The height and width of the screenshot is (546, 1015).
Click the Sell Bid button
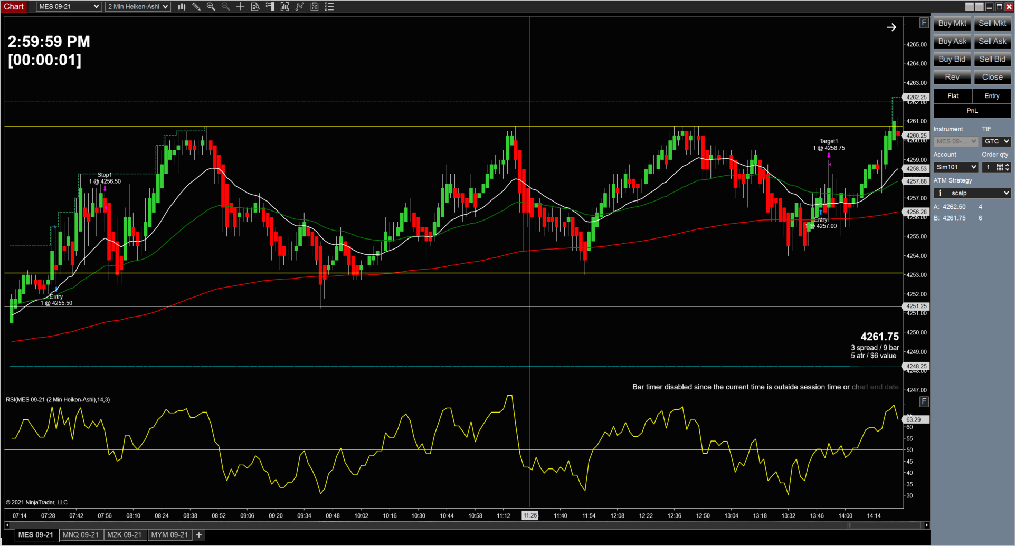[x=992, y=59]
